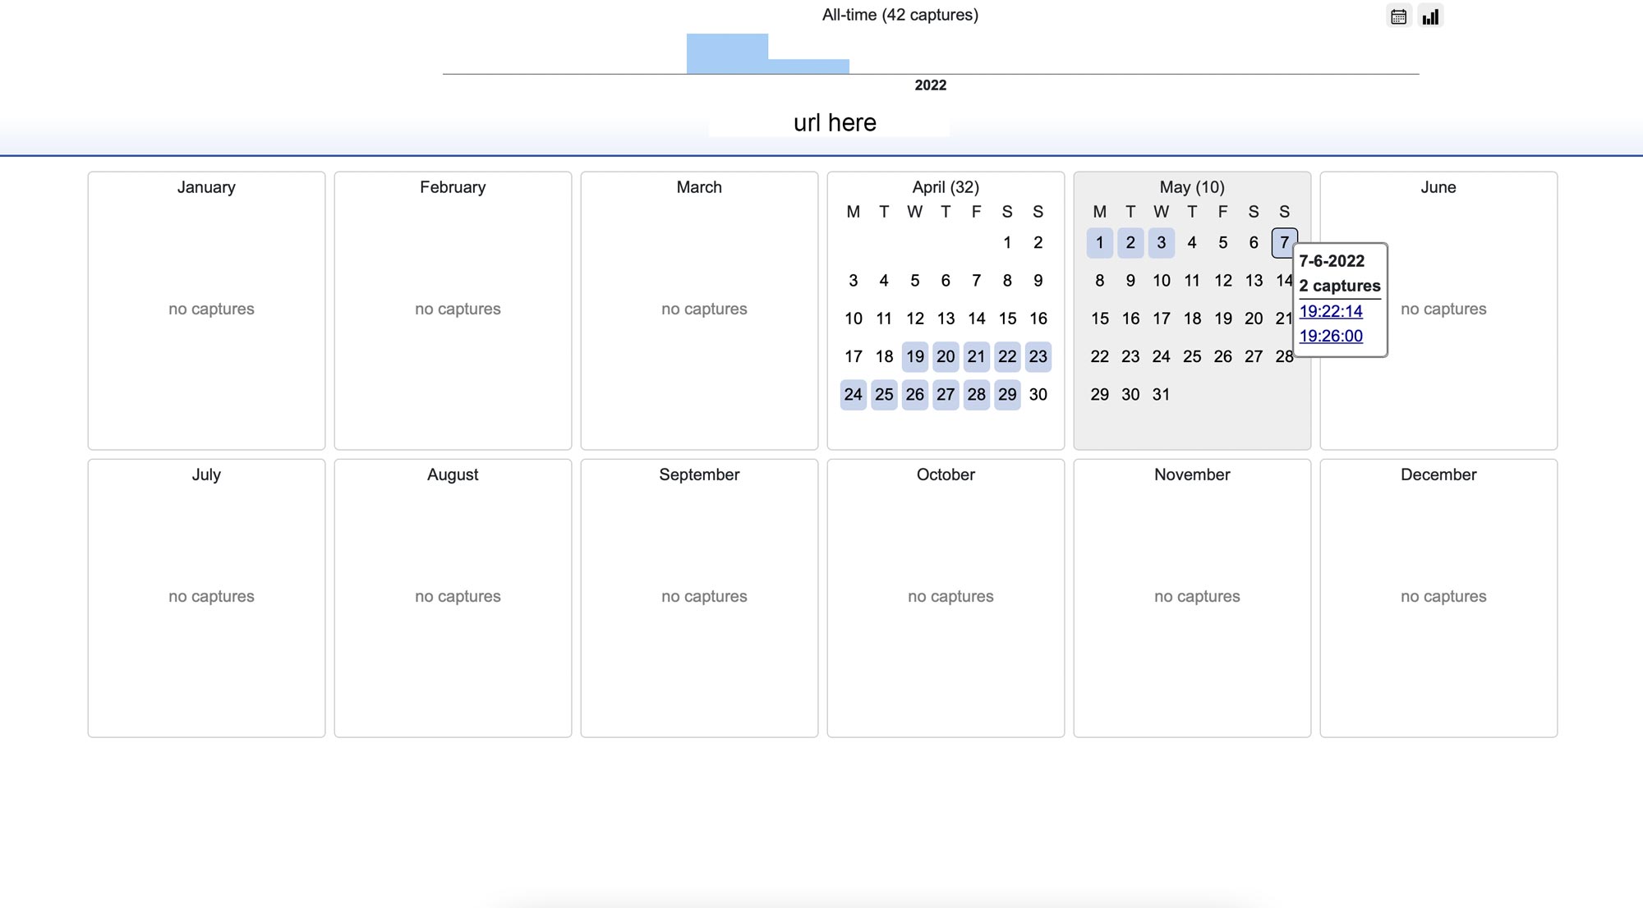Click the 2022 year label
The width and height of the screenshot is (1643, 908).
click(930, 85)
